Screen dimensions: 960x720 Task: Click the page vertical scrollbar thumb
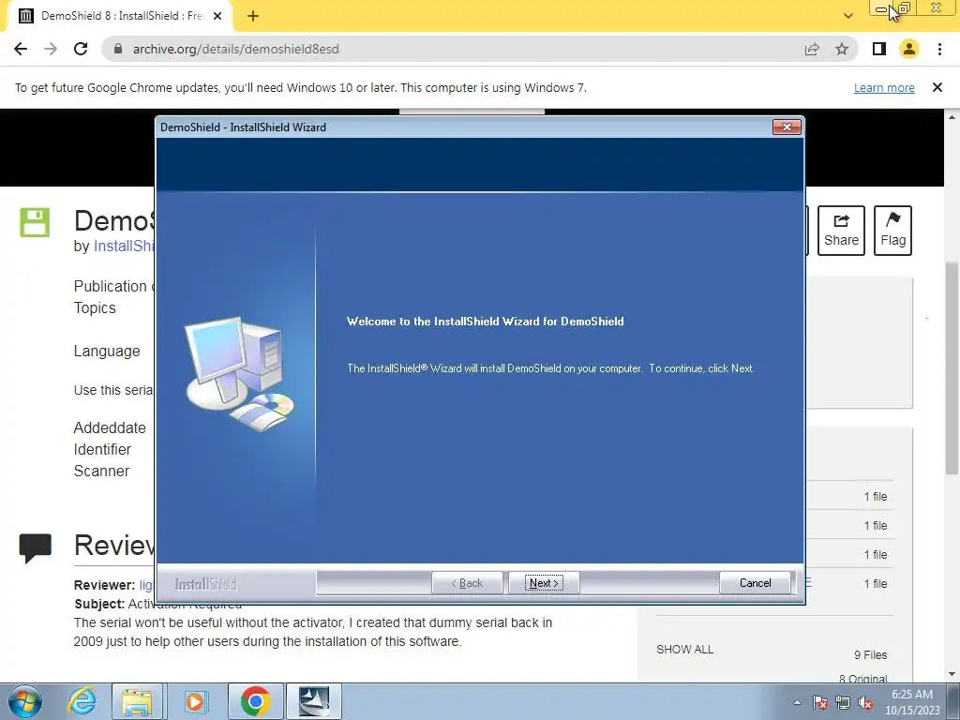pyautogui.click(x=952, y=367)
